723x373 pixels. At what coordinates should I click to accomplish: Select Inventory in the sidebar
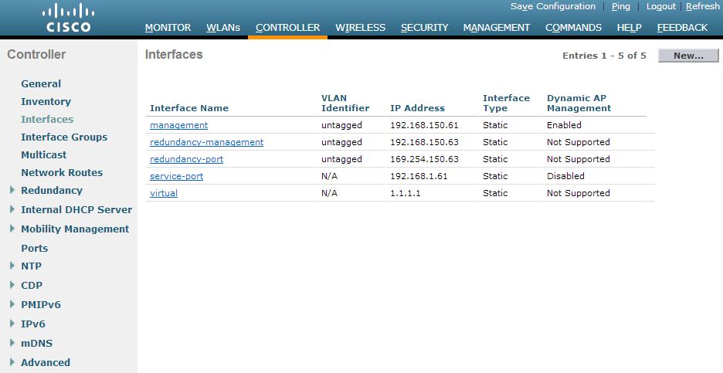[46, 101]
